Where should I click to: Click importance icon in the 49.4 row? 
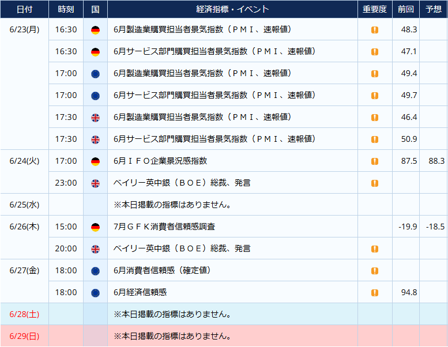[x=375, y=74]
